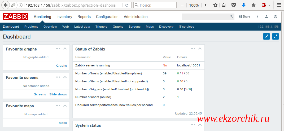Viewport: 284px width, 131px height.
Task: Select the Dashboard submenu tab
Action: click(11, 27)
